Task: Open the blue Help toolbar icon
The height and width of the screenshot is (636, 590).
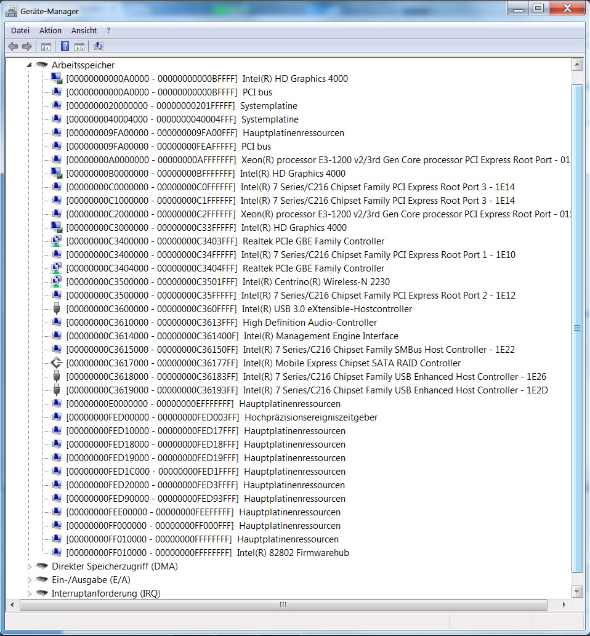Action: pos(65,47)
